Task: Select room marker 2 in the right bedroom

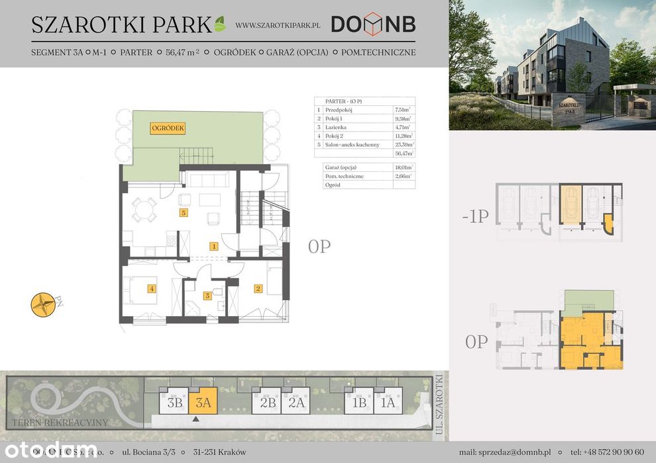Action: click(258, 288)
